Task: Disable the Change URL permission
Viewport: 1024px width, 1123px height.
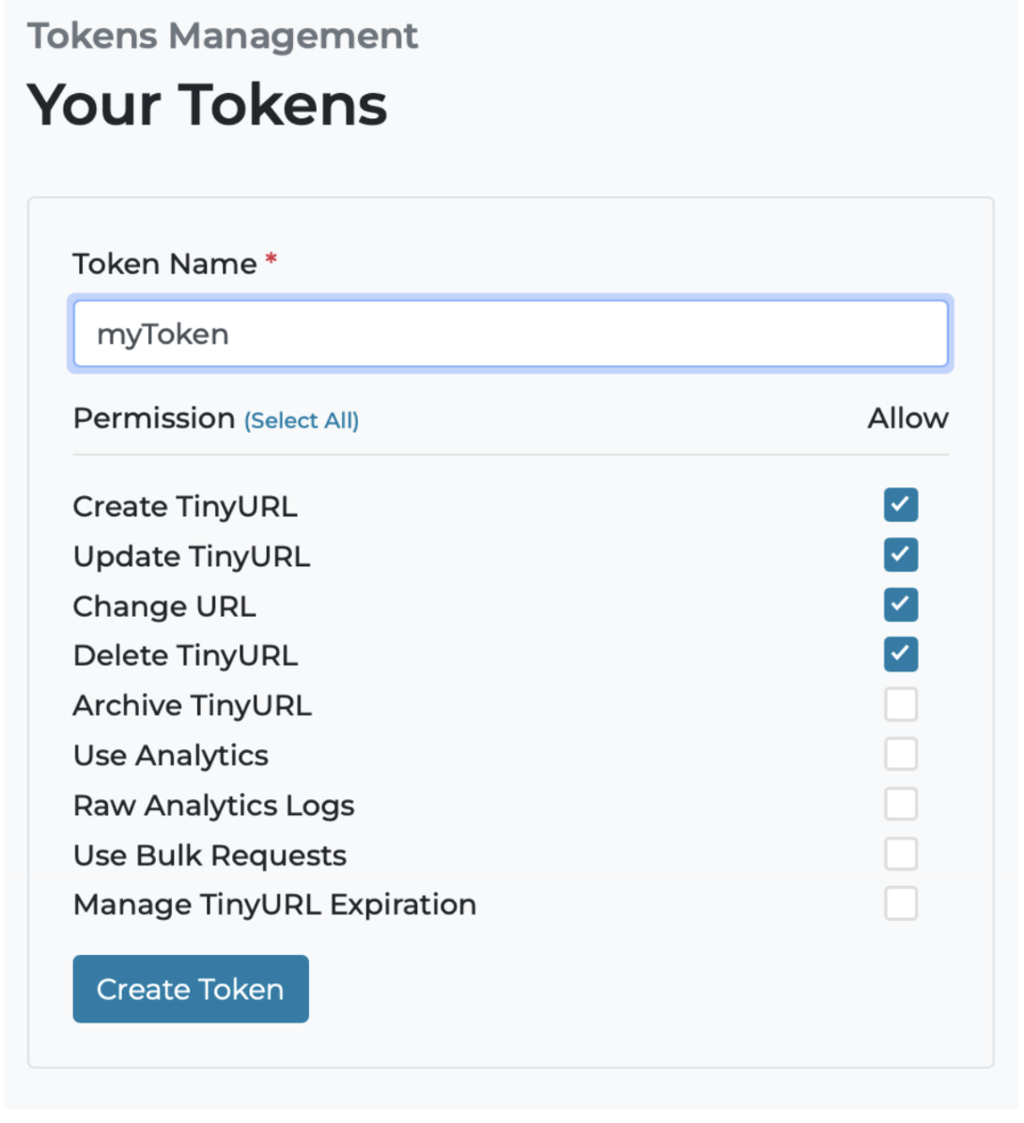Action: click(900, 605)
